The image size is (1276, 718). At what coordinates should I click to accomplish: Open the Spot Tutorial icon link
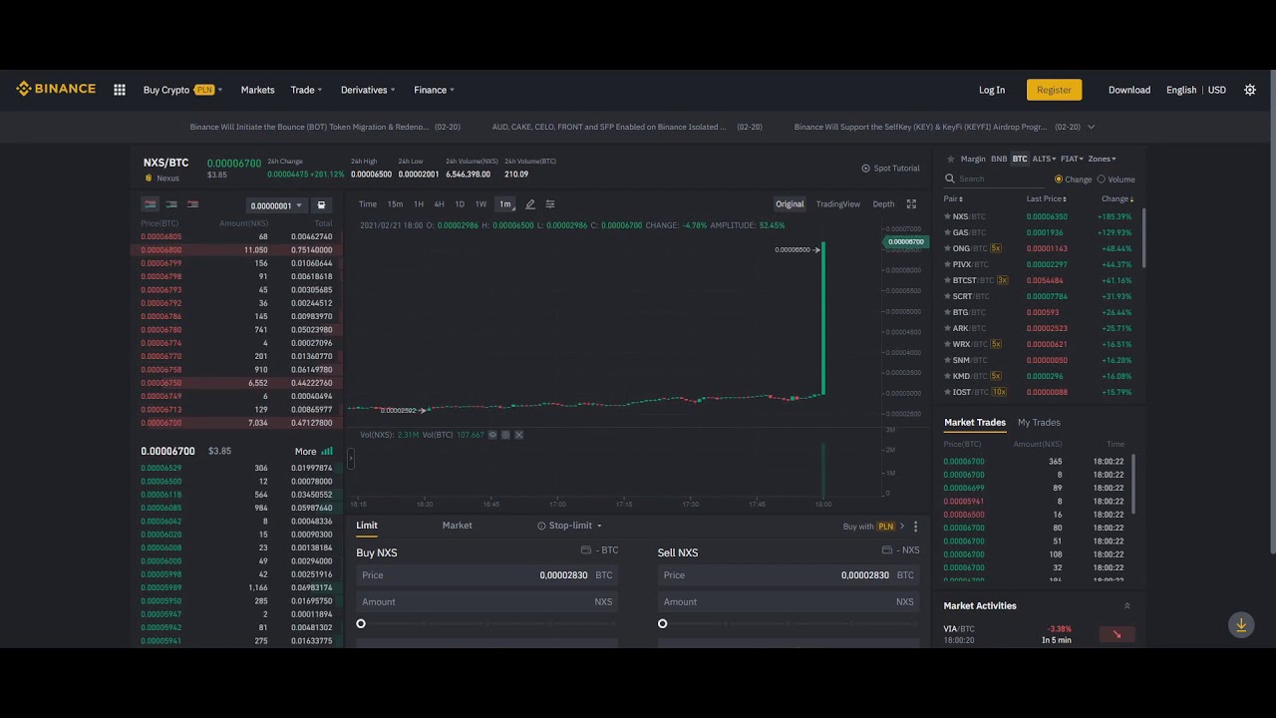(865, 169)
